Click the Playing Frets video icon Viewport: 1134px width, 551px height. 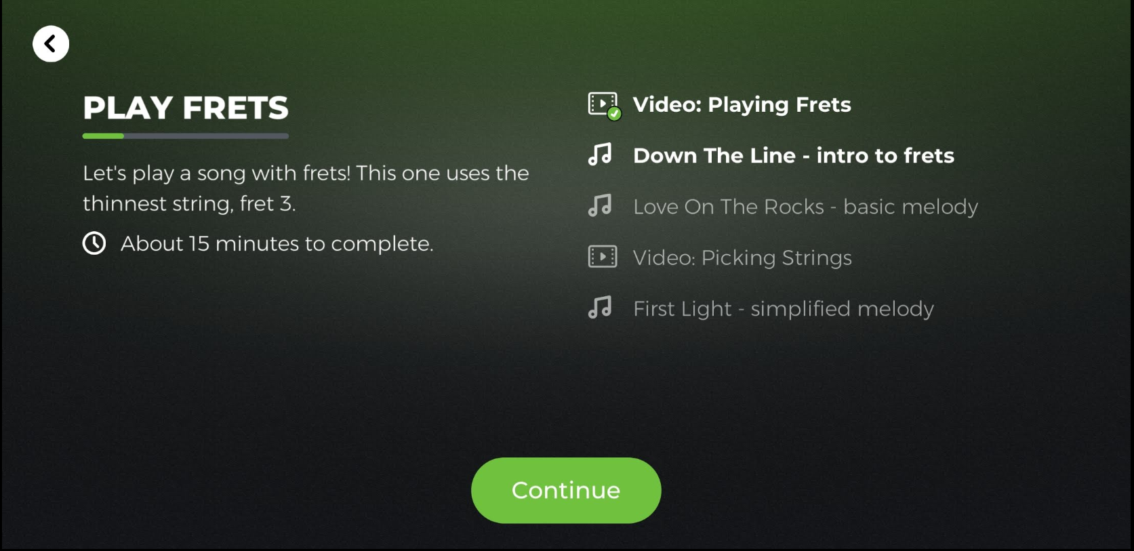tap(601, 104)
